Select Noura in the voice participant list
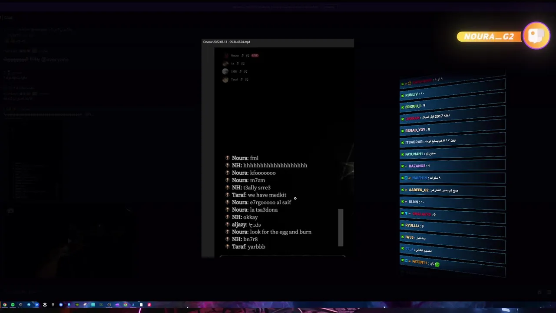The height and width of the screenshot is (313, 556). (x=235, y=56)
